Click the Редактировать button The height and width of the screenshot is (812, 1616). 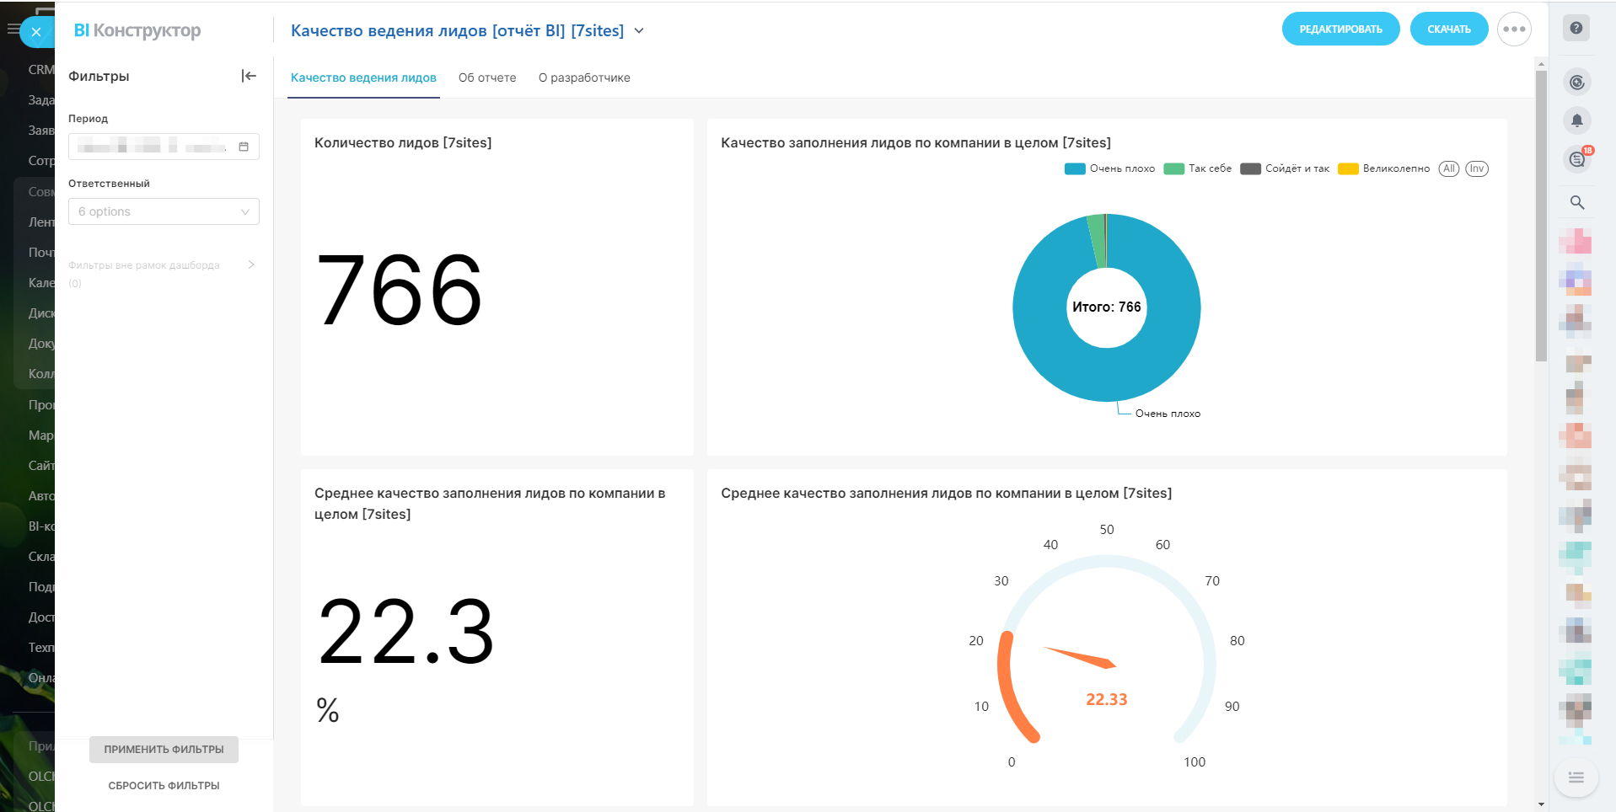pos(1340,29)
